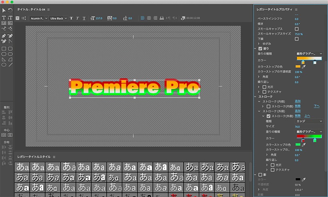Enable スモールキャップス checkbox

[297, 29]
